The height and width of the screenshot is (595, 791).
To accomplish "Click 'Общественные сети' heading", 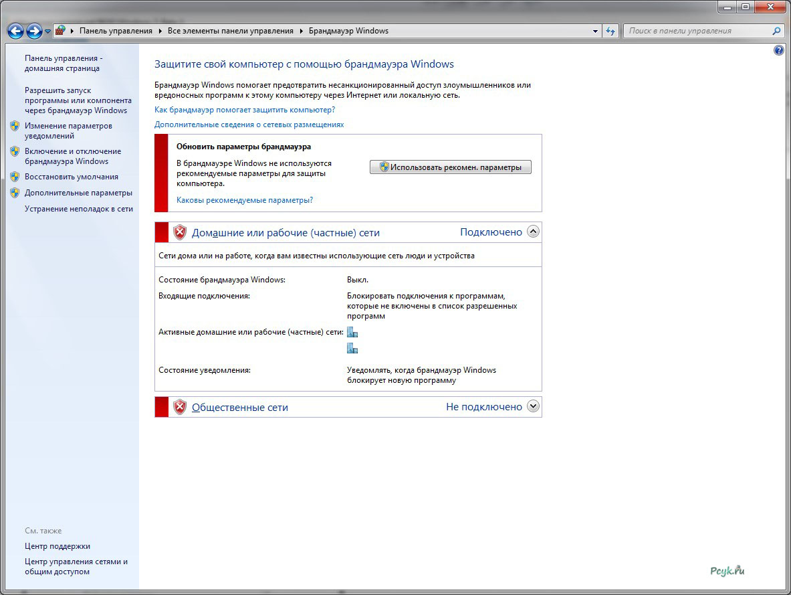I will click(x=240, y=408).
